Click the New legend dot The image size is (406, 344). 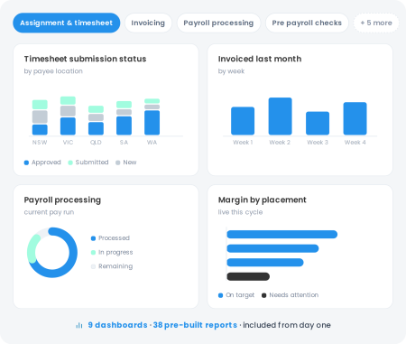pos(118,163)
